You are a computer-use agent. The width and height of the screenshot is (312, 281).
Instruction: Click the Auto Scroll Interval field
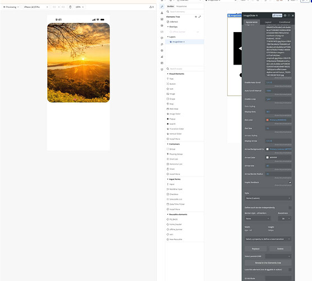point(278,90)
